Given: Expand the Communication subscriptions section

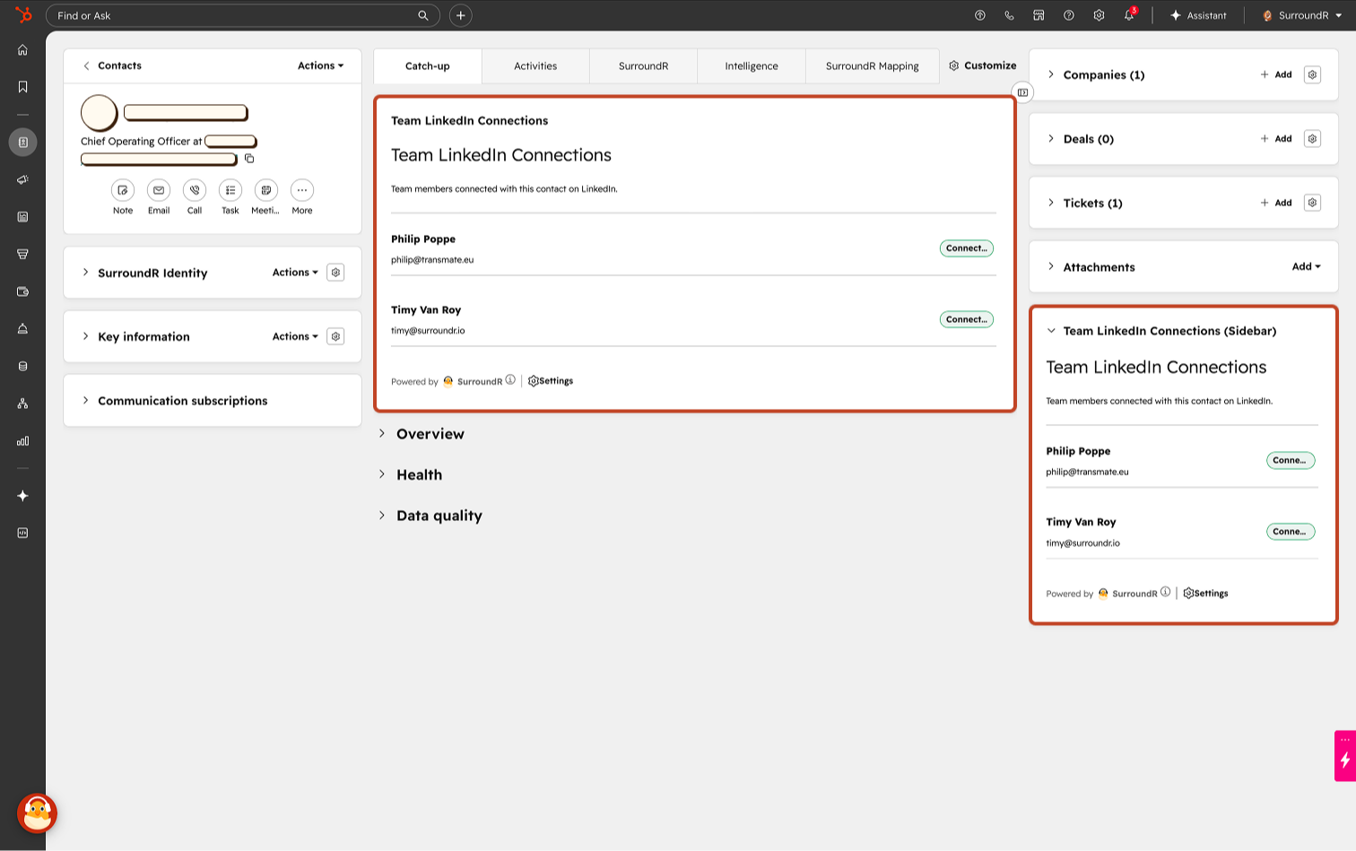Looking at the screenshot, I should tap(86, 401).
